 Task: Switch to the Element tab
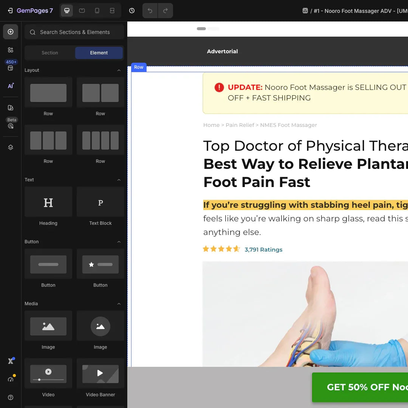click(x=99, y=53)
